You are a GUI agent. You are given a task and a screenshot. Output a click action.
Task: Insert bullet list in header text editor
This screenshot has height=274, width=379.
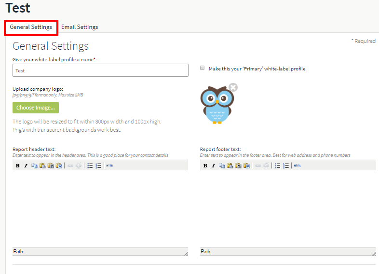[90, 165]
